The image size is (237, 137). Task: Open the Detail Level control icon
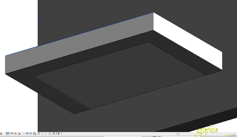[x=7, y=133]
